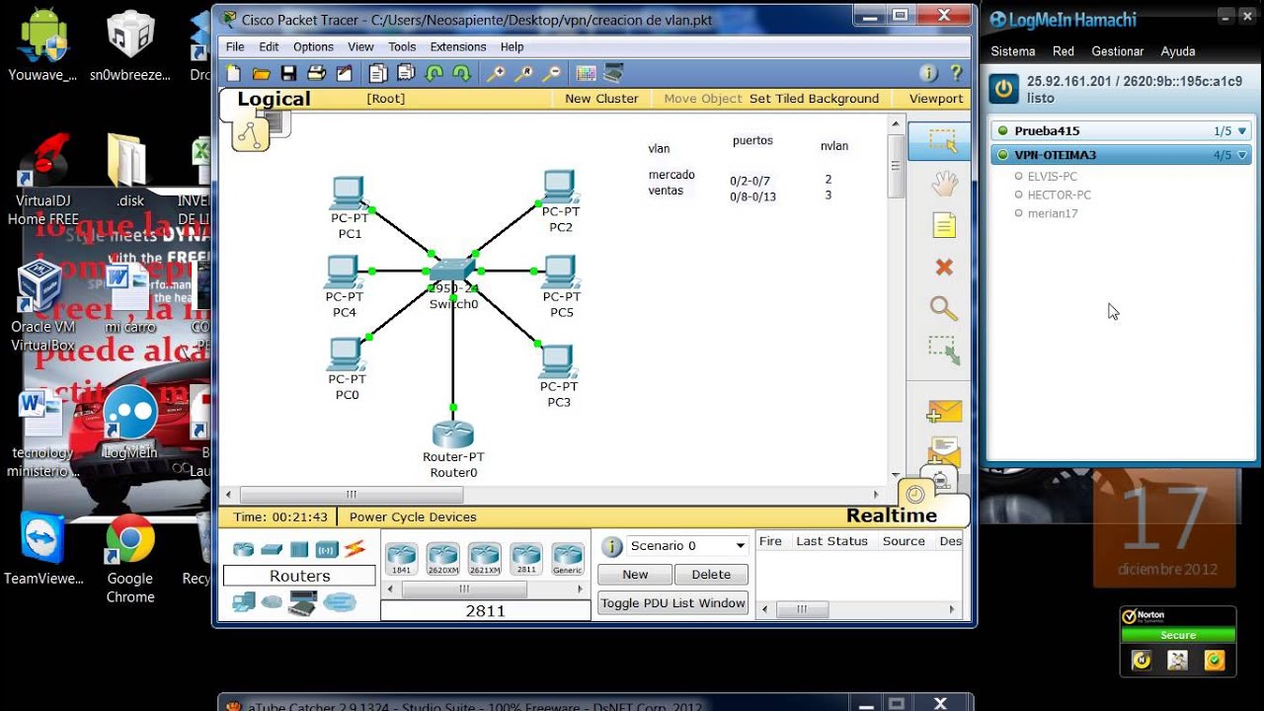
Task: Open the Edit menu
Action: click(269, 46)
